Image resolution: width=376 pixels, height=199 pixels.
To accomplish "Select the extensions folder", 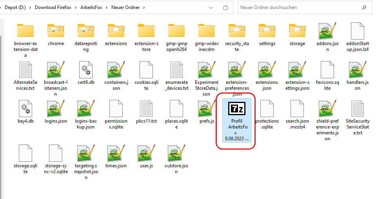I will pyautogui.click(x=116, y=35).
